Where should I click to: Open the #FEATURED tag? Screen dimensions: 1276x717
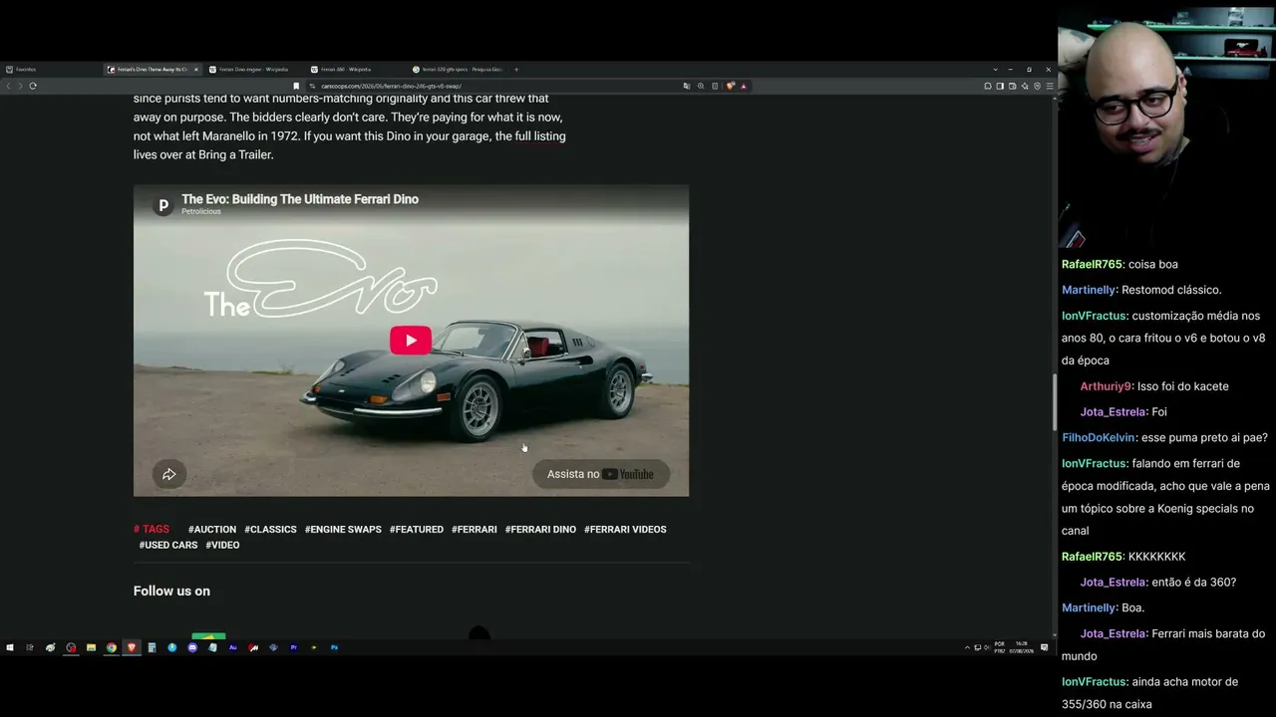pos(417,530)
